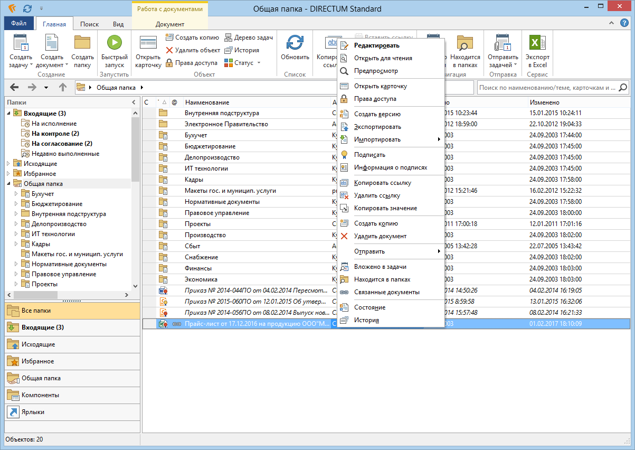635x450 pixels.
Task: Click Обновить refresh icon
Action: pos(295,43)
